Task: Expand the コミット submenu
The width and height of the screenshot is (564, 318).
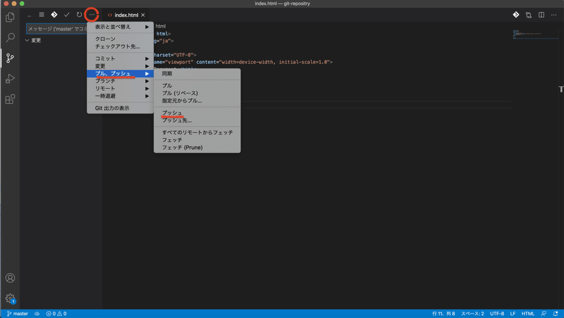Action: click(120, 59)
